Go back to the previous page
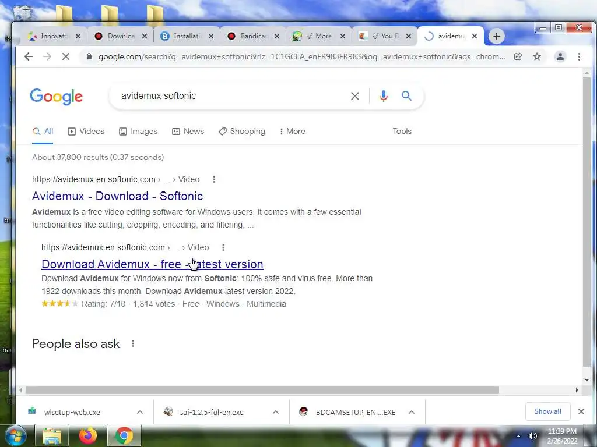 pos(29,56)
